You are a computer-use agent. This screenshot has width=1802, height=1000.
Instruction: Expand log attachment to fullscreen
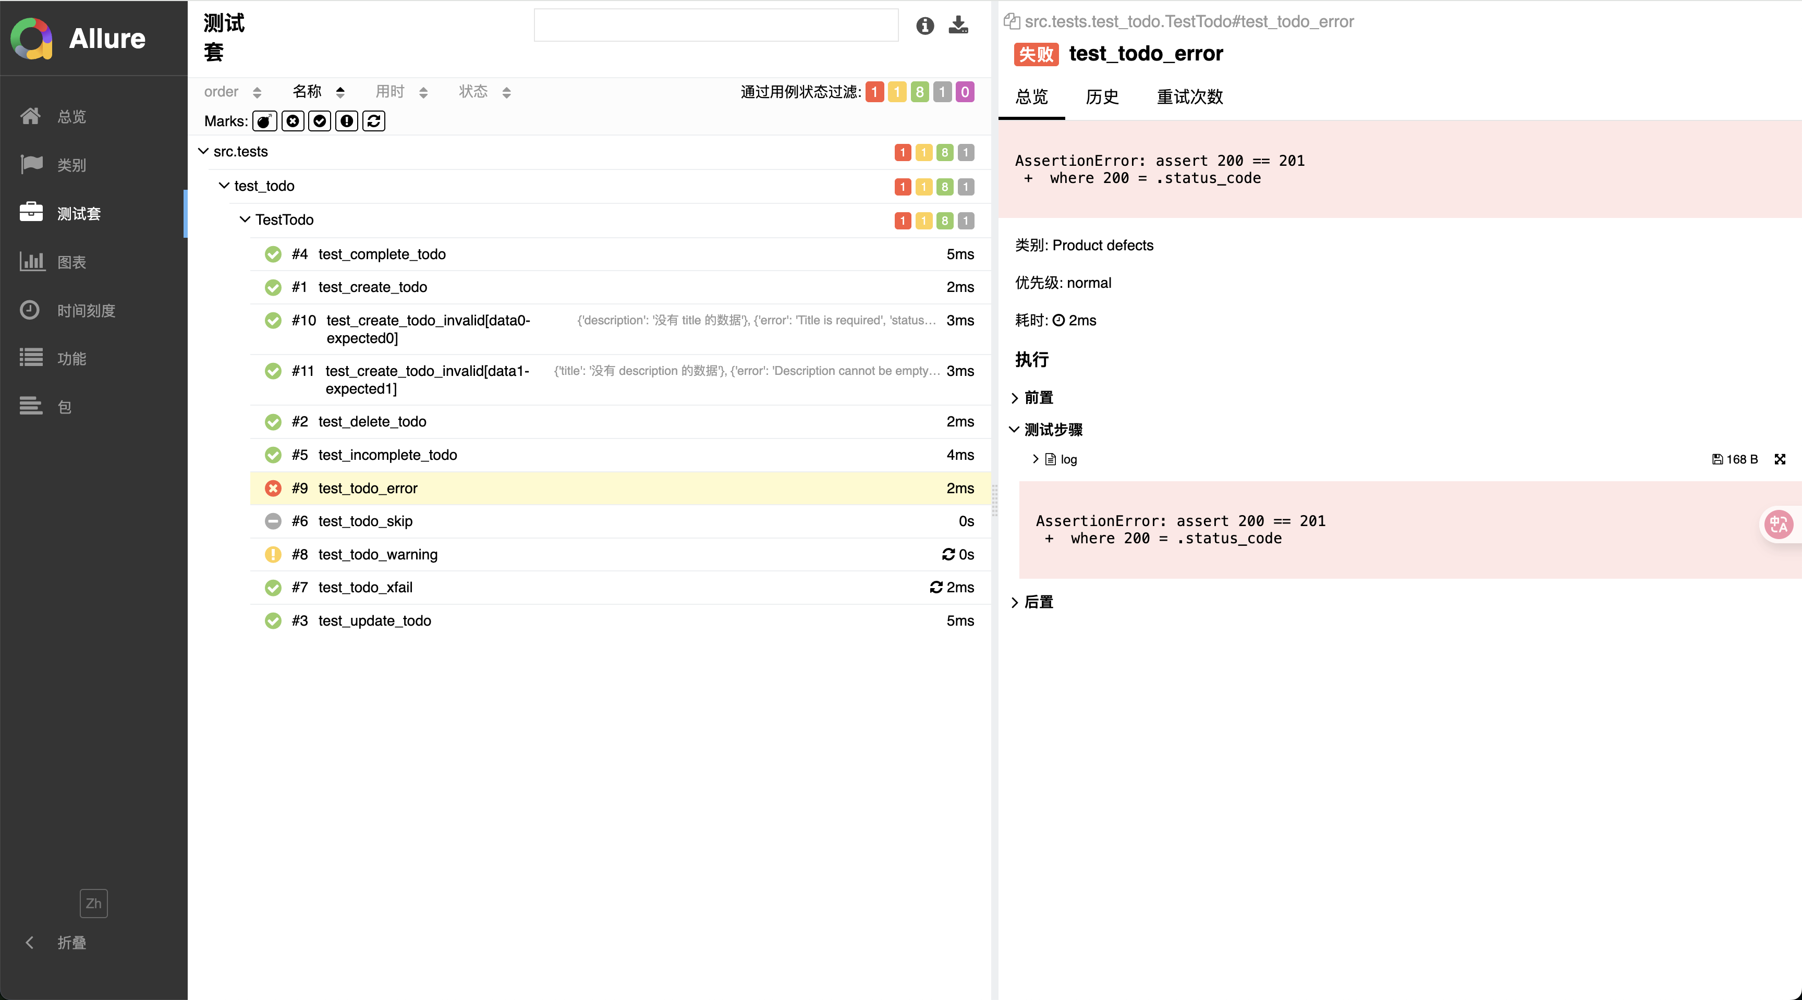[1780, 459]
